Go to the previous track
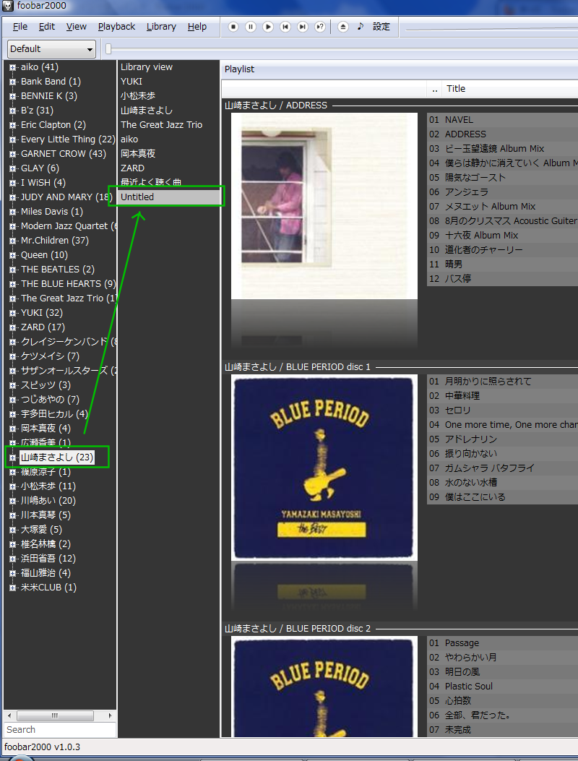Viewport: 578px width, 761px height. (x=285, y=27)
